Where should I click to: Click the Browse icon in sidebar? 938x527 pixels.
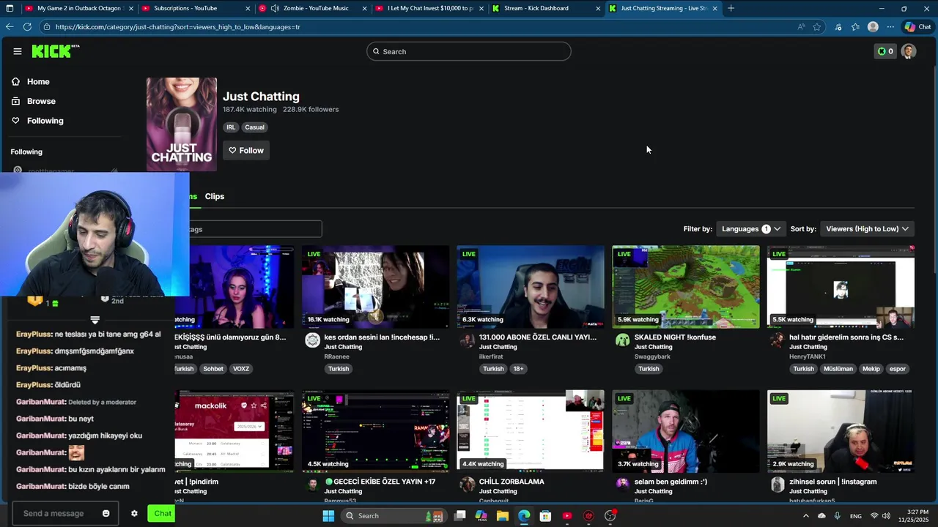pos(16,101)
